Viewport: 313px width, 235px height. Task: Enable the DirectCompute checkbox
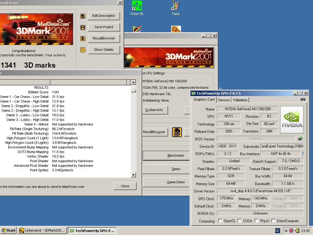[273, 221]
